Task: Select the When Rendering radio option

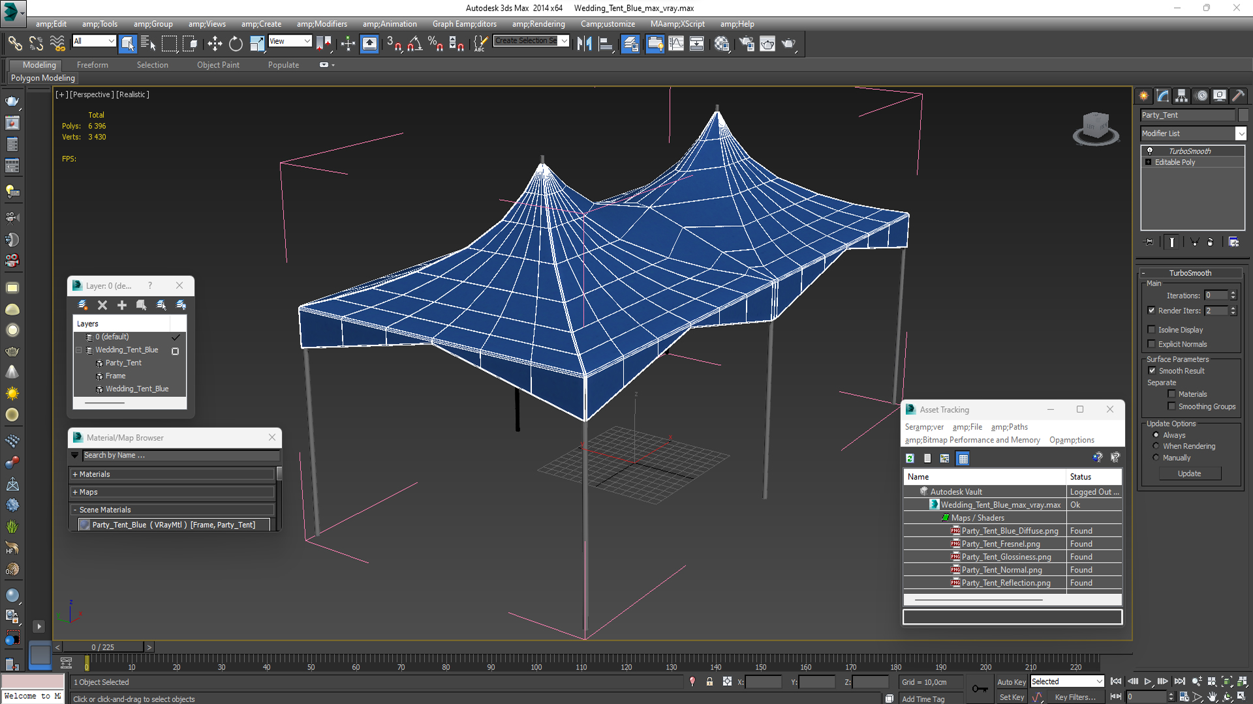Action: point(1156,447)
